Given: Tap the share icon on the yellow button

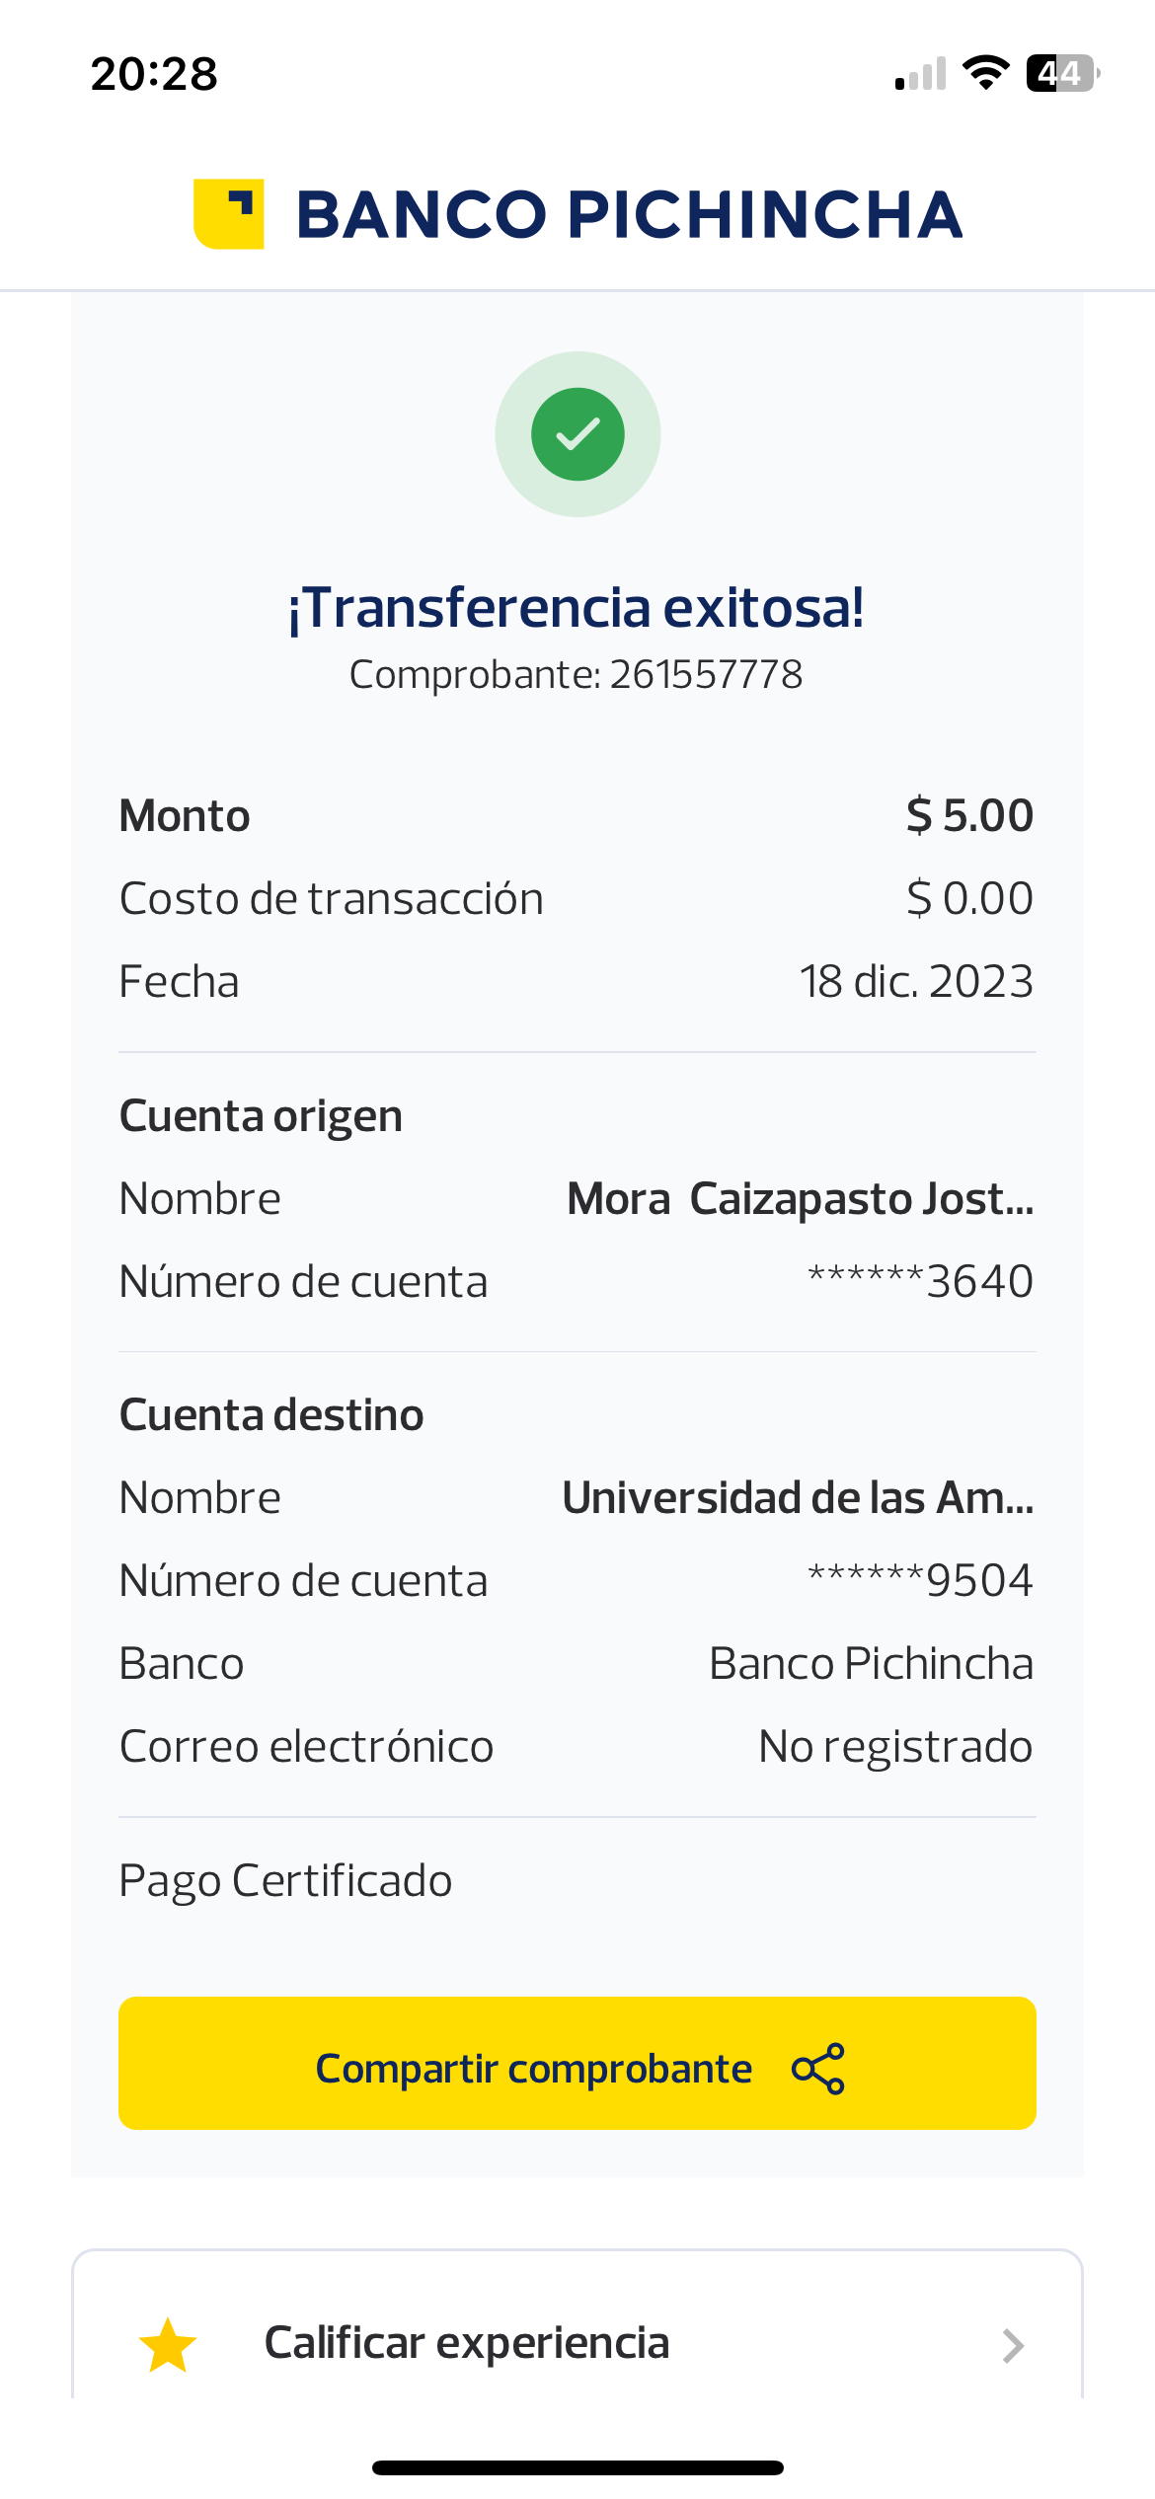Looking at the screenshot, I should coord(818,2068).
